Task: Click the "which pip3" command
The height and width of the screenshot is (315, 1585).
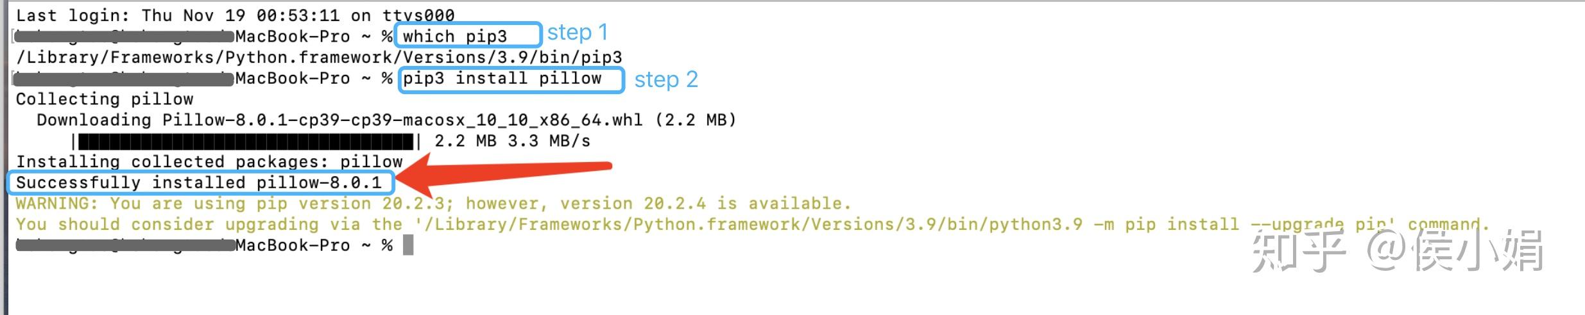Action: pos(454,36)
